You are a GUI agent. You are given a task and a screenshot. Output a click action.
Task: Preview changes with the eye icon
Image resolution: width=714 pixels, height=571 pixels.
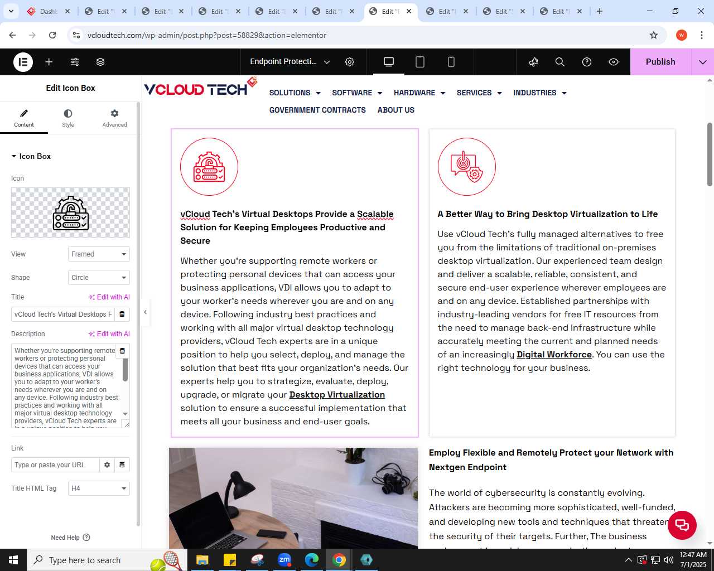pyautogui.click(x=614, y=62)
